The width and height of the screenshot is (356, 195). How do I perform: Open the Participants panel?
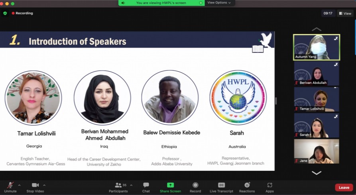pos(118,185)
